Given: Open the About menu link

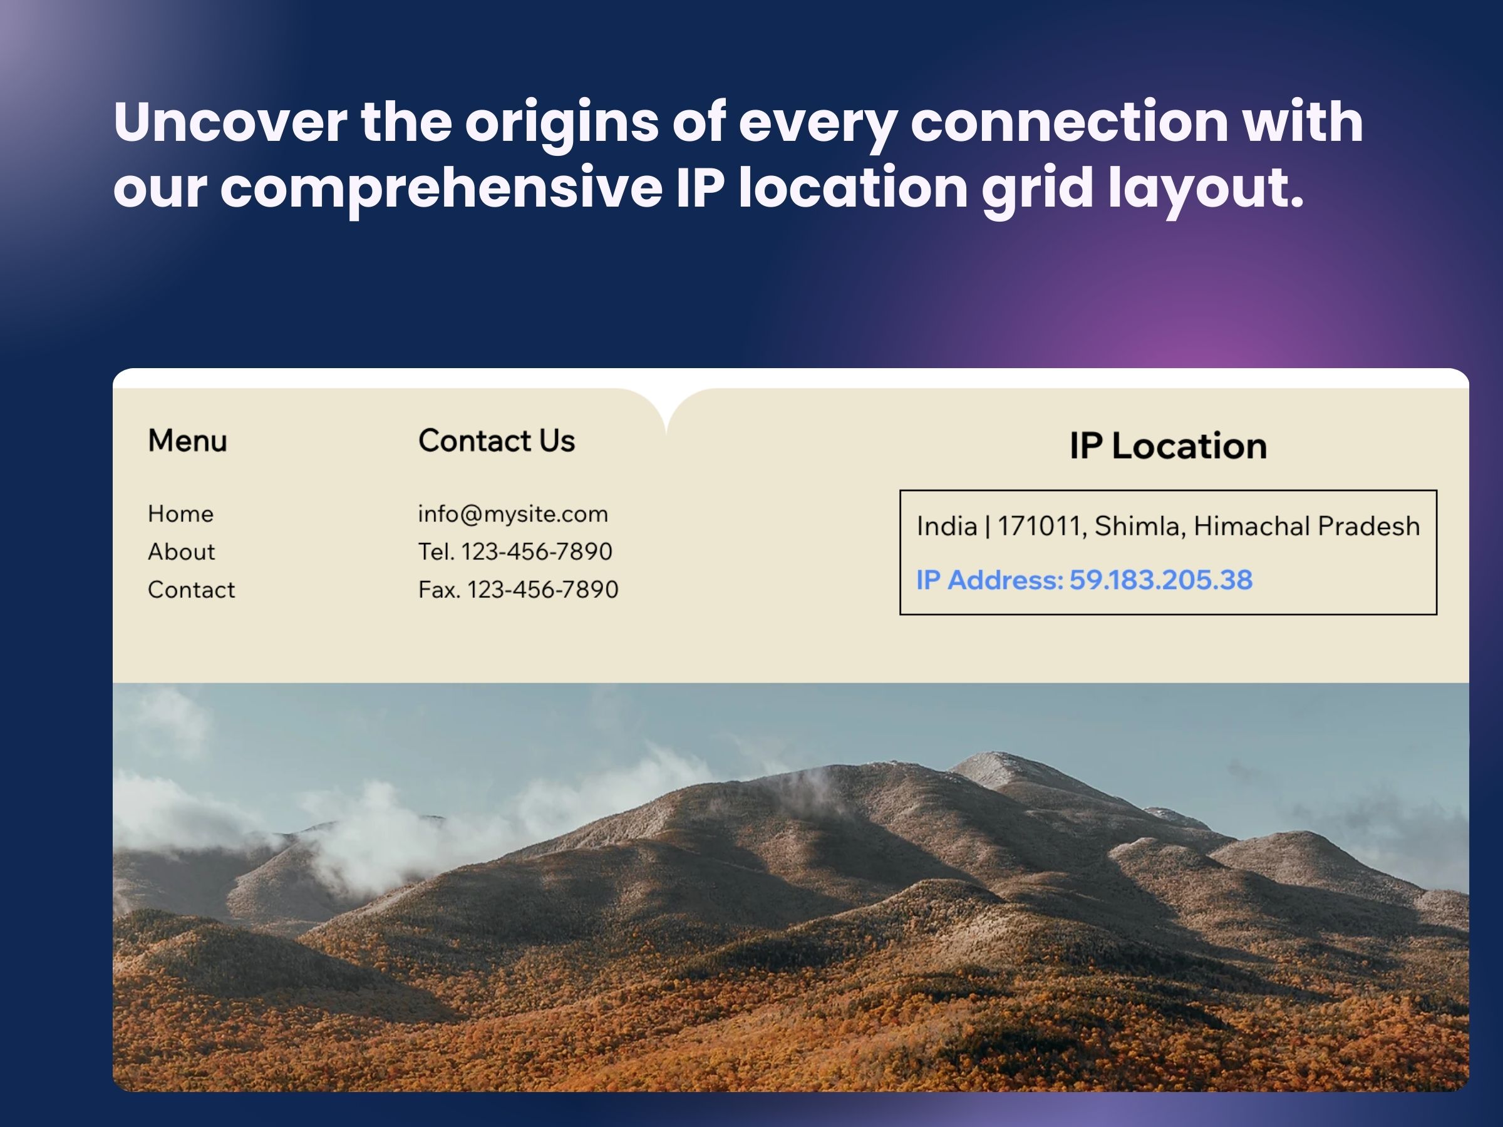Looking at the screenshot, I should pyautogui.click(x=182, y=552).
